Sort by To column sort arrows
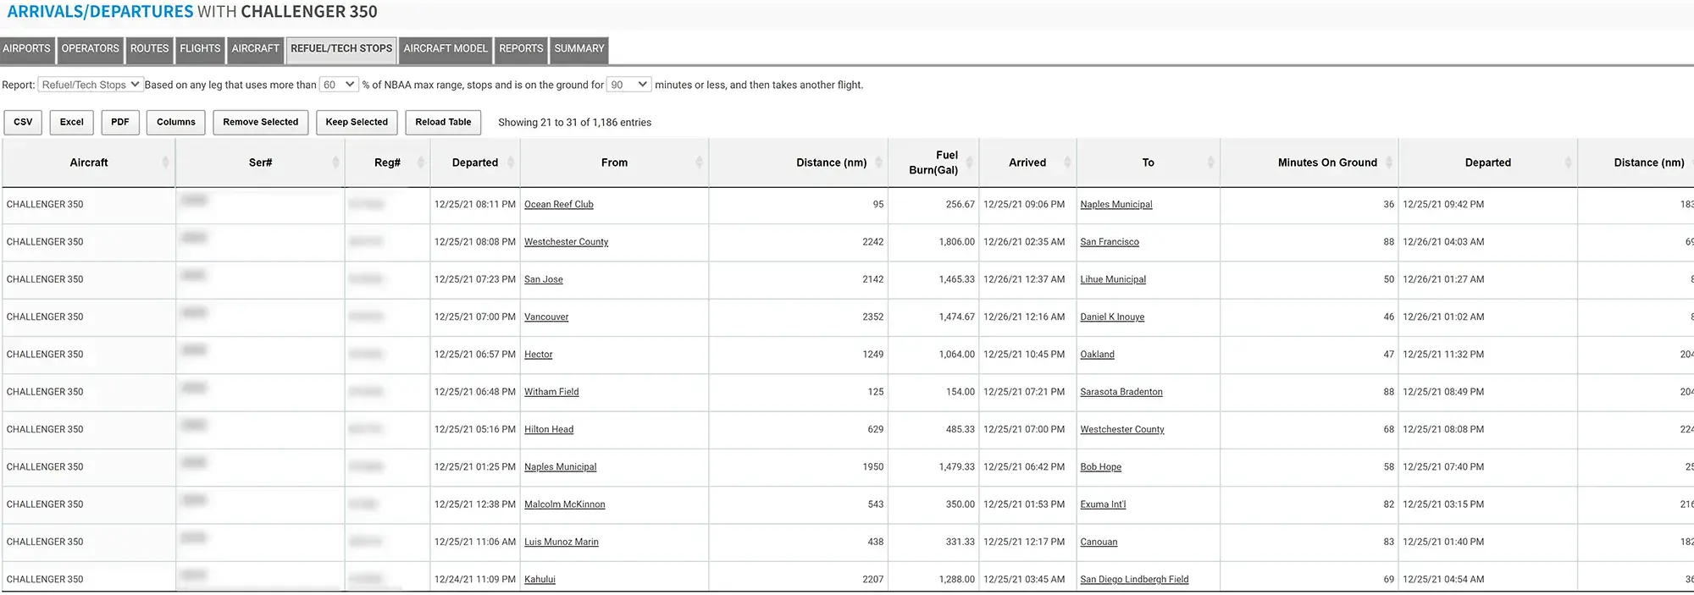This screenshot has height=595, width=1694. [1210, 163]
